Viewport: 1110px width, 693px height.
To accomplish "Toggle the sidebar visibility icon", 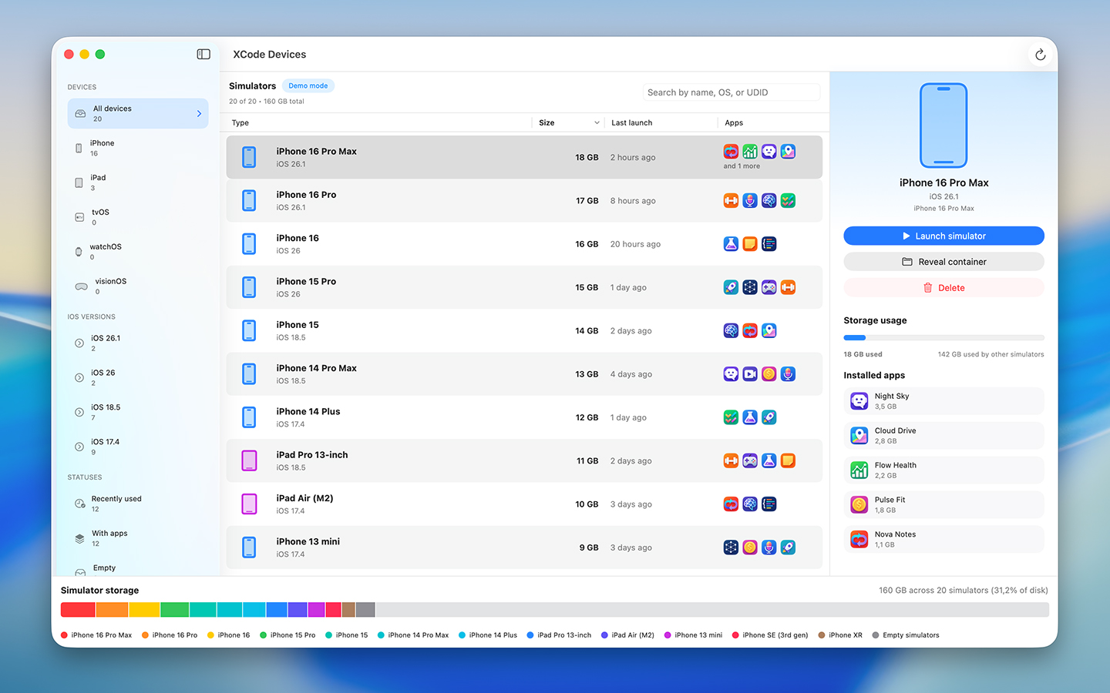I will (x=203, y=54).
